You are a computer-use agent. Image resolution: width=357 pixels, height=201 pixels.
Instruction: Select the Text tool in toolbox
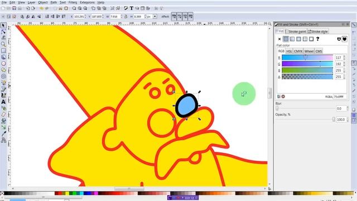[3, 102]
